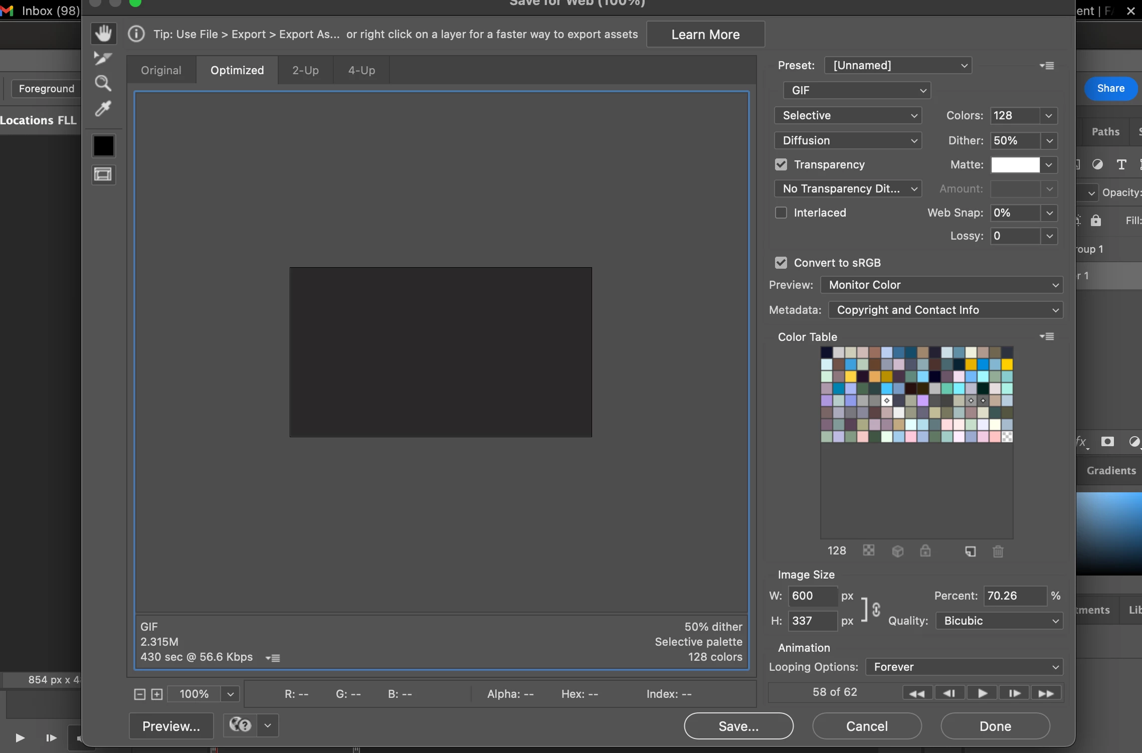Open the GIF file format dropdown

(857, 90)
